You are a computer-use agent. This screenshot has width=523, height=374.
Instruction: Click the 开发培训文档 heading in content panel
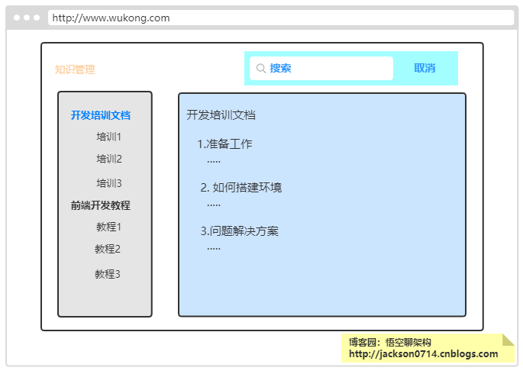pos(221,115)
